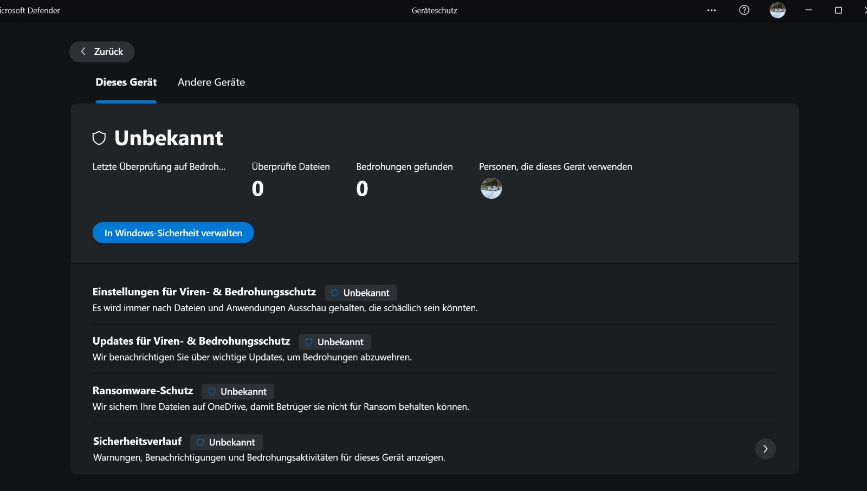Image resolution: width=867 pixels, height=491 pixels.
Task: Click the Bedrohungen gefunden label
Action: point(404,167)
